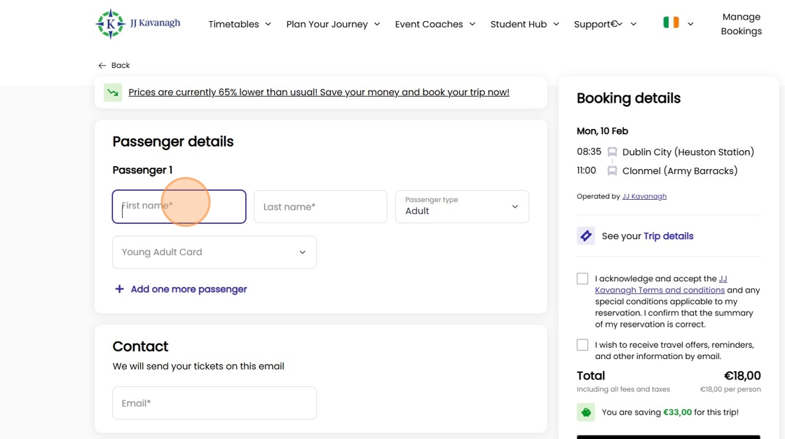Click the Manage Bookings link

coord(741,24)
